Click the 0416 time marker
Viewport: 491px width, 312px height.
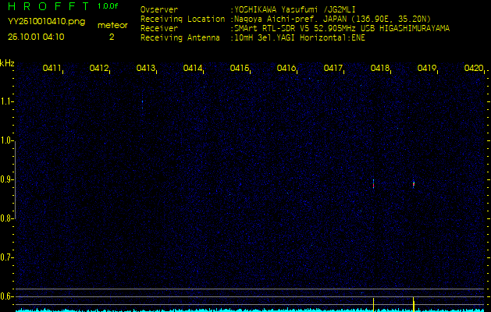click(286, 68)
